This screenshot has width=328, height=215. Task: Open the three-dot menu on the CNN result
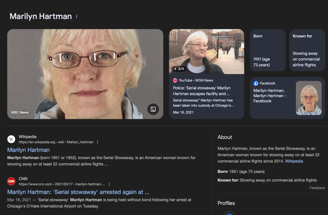tap(109, 184)
